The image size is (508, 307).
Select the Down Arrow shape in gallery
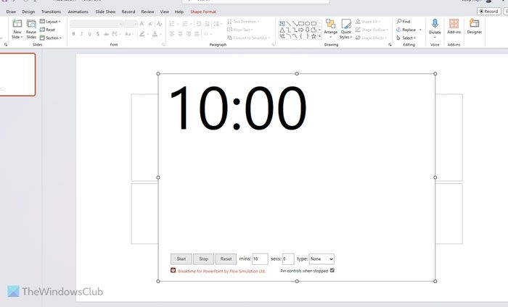[x=308, y=30]
